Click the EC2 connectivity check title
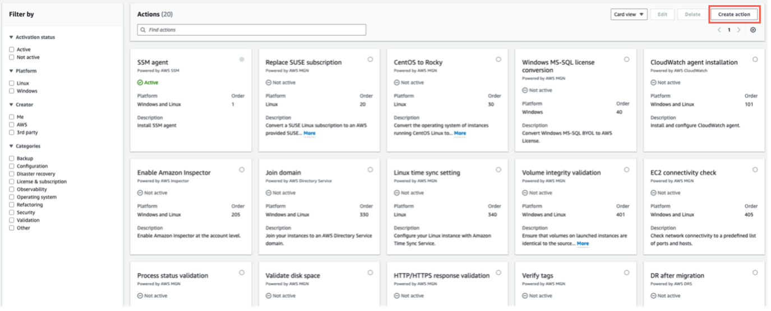 (684, 173)
